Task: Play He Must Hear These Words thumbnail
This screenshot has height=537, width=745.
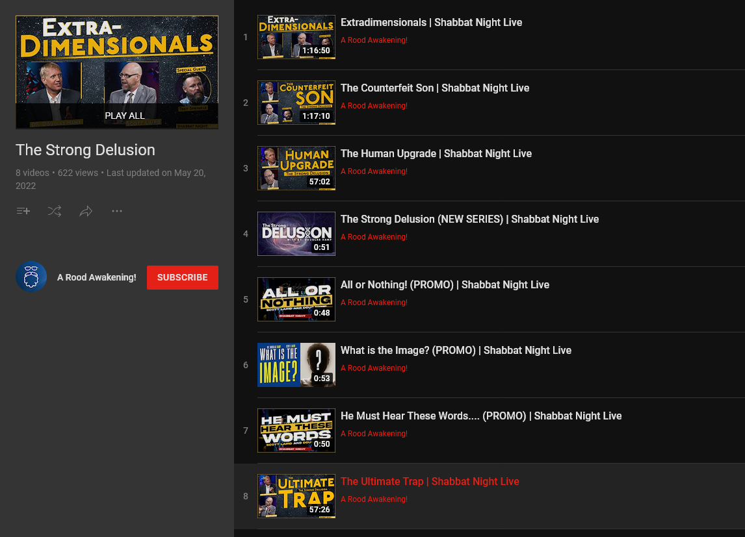Action: 296,431
